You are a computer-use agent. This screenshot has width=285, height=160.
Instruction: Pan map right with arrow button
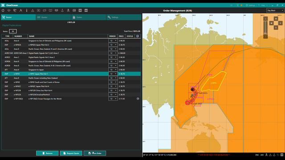coord(280,23)
